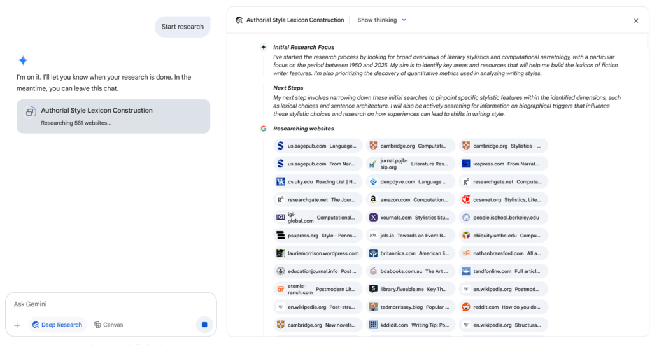Open en.wikipedia.org Postmod... chip
The width and height of the screenshot is (652, 345).
503,289
